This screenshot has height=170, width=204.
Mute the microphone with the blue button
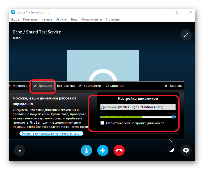(87, 150)
